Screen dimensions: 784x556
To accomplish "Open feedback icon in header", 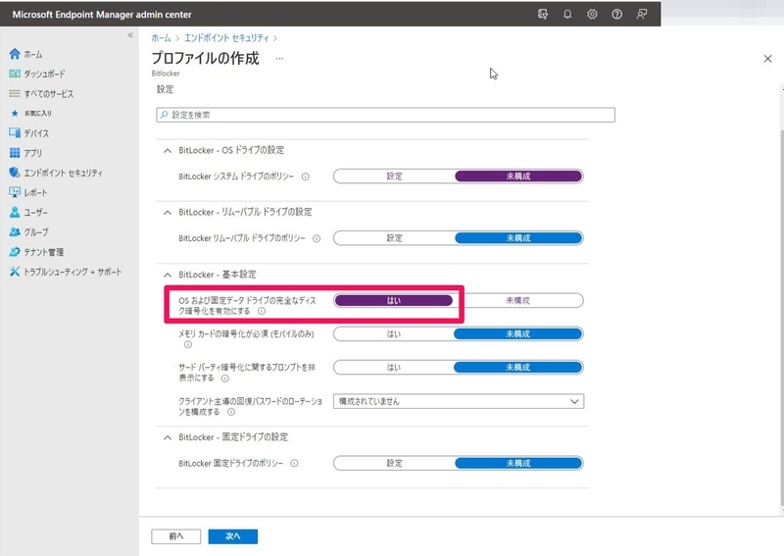I will click(642, 14).
